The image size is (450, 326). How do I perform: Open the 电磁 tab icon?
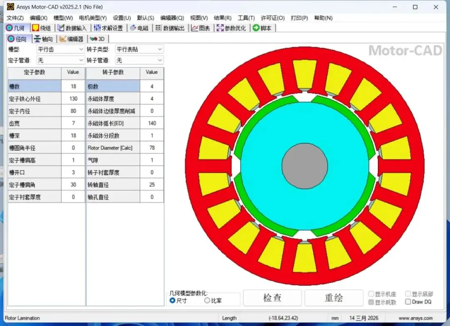133,28
